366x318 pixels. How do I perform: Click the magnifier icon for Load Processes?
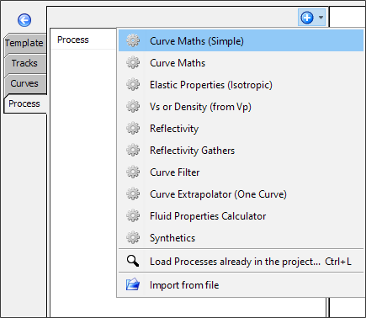(x=133, y=261)
